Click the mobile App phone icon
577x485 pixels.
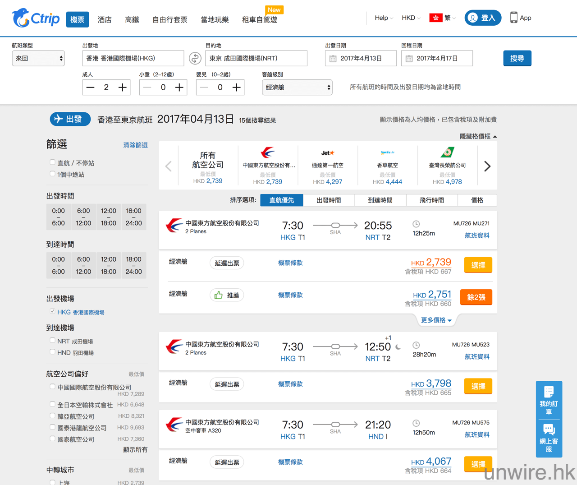[513, 18]
